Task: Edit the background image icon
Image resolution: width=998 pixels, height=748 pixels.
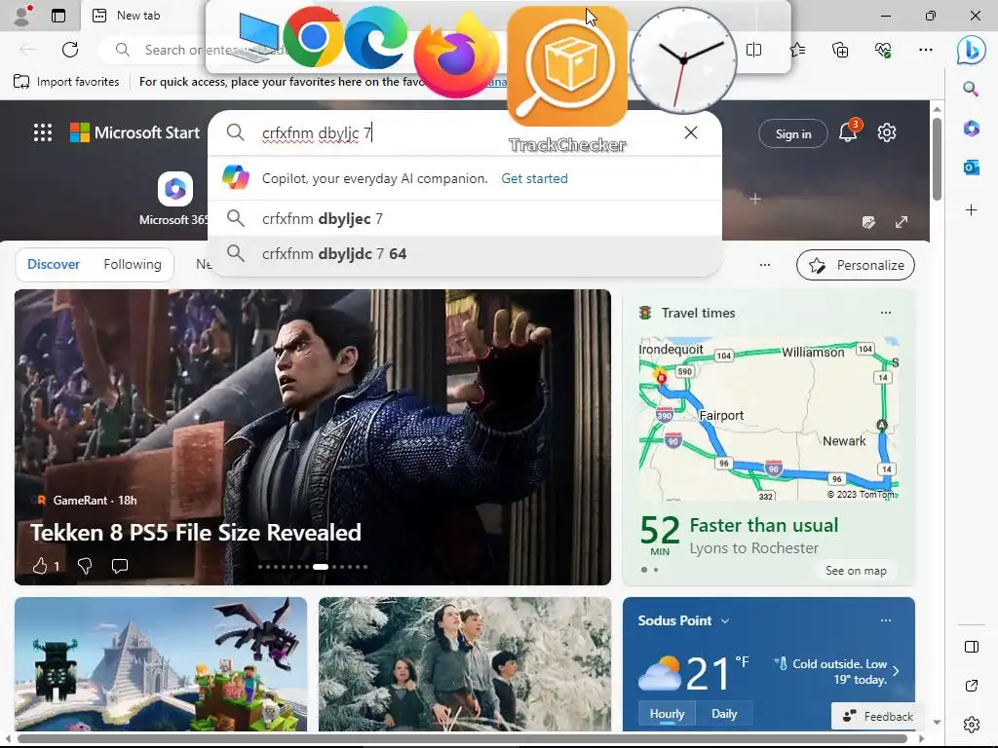Action: pyautogui.click(x=868, y=222)
